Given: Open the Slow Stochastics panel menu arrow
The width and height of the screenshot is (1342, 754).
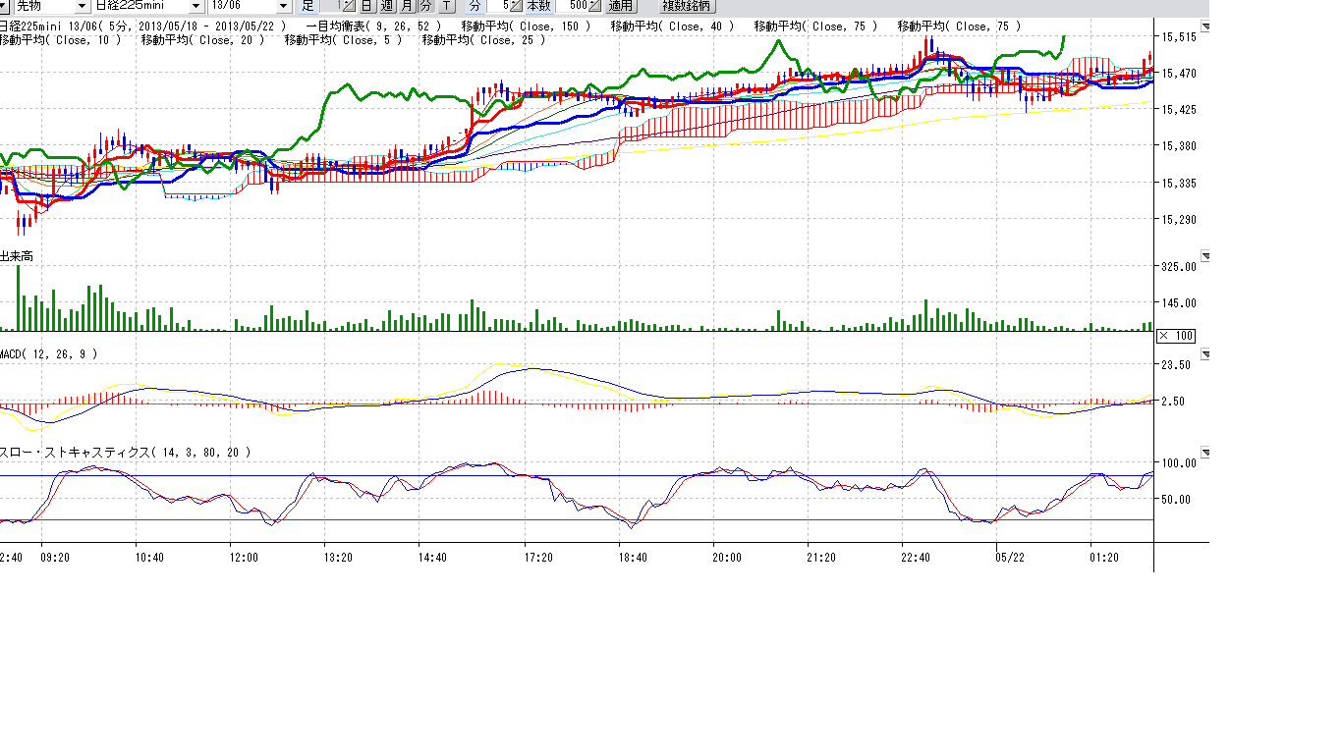Looking at the screenshot, I should point(1205,453).
